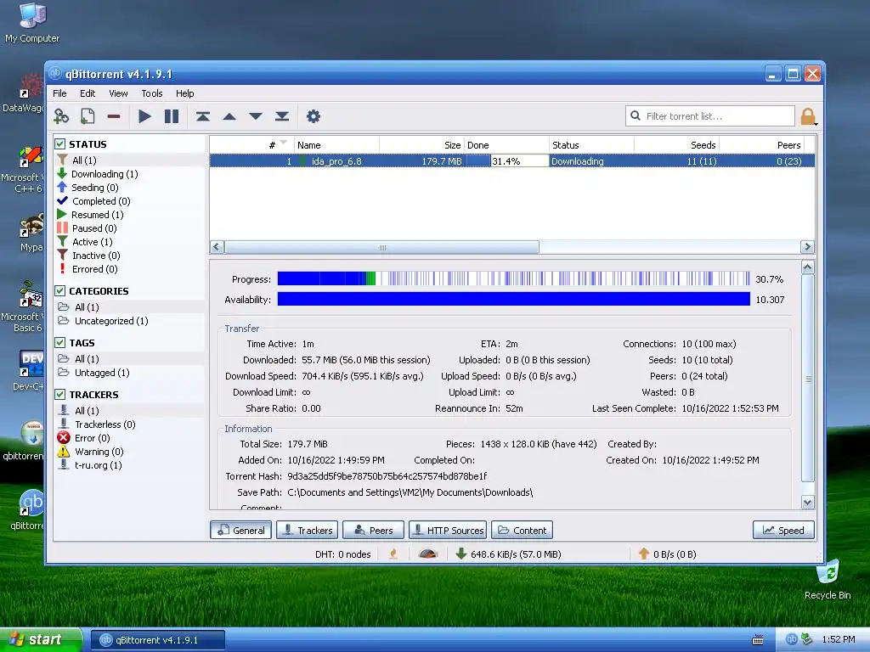Open the My Computer desktop icon
Image resolution: width=870 pixels, height=652 pixels.
pos(32,22)
